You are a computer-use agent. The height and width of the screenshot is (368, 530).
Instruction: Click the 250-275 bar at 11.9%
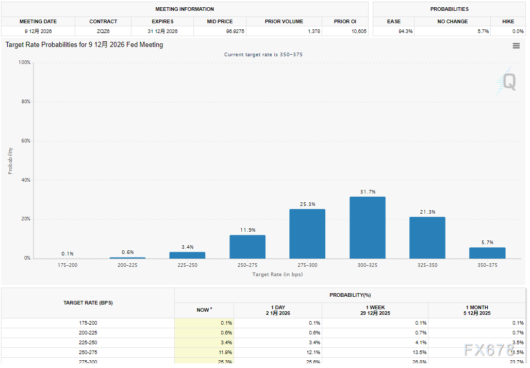coord(247,247)
